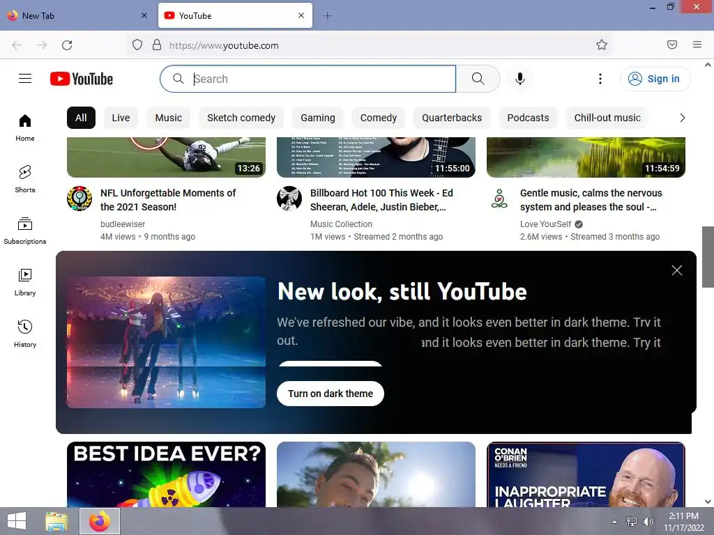Open the Save to Pocket button
This screenshot has width=714, height=535.
point(672,45)
